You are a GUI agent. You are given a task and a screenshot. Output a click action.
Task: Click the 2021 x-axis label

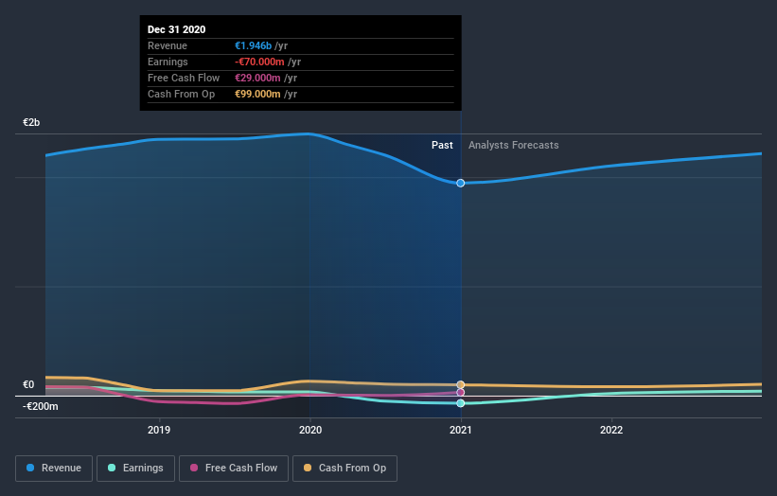(x=460, y=430)
